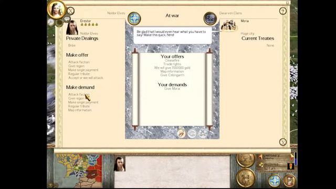This screenshot has height=189, width=336.
Task: Close the advisor with the X beside the portrait
Action: click(x=70, y=10)
